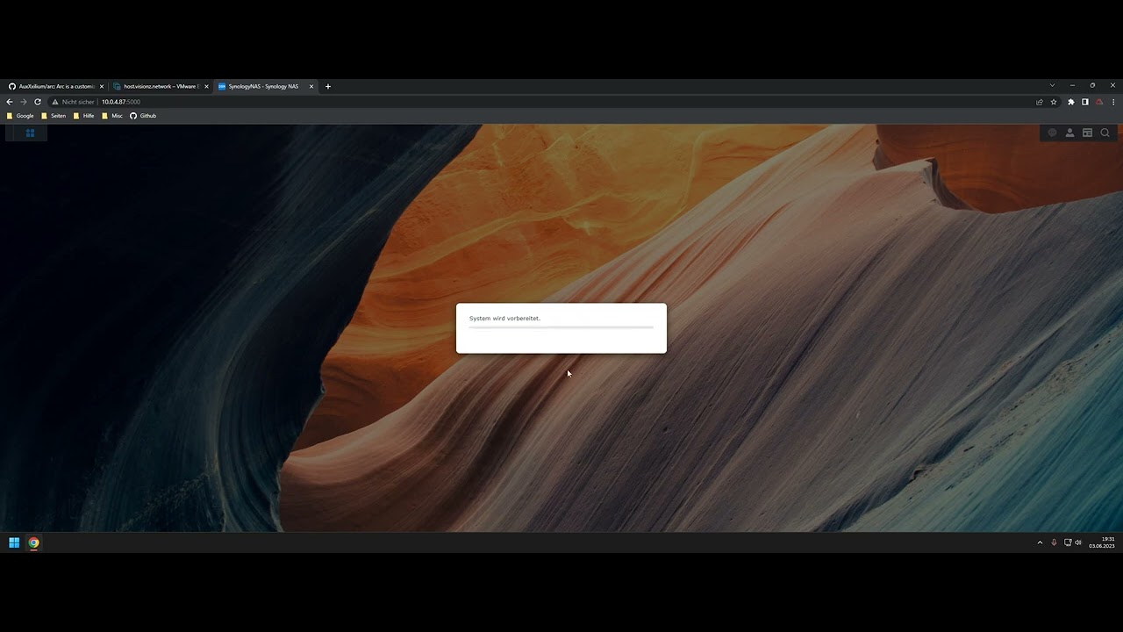Bookmark this page with star icon
1123x632 pixels.
[1054, 102]
